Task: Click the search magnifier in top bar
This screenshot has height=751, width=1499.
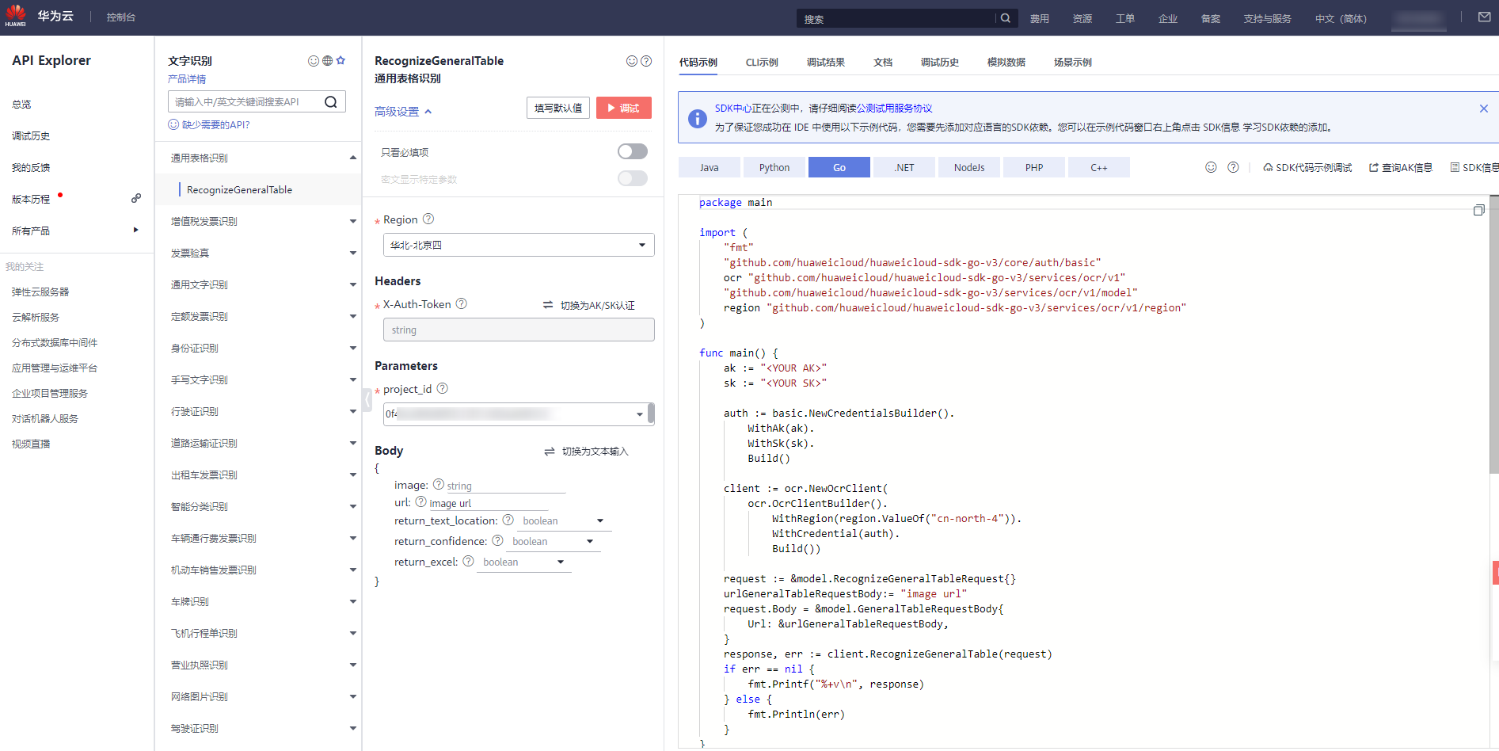Action: [x=1006, y=18]
